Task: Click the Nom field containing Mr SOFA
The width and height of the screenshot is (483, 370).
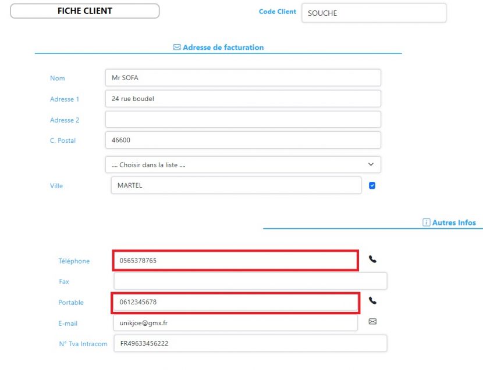Action: [243, 77]
